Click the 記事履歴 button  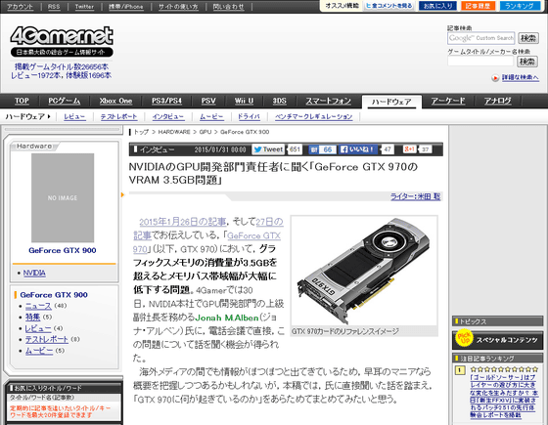click(478, 6)
